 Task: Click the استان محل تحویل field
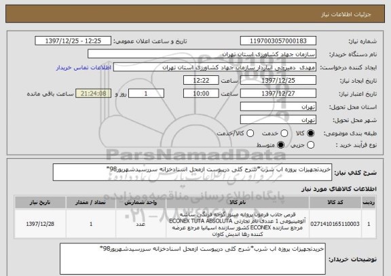(x=278, y=107)
